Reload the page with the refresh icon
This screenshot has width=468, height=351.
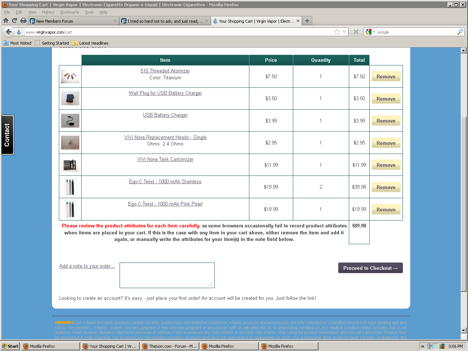15,21
